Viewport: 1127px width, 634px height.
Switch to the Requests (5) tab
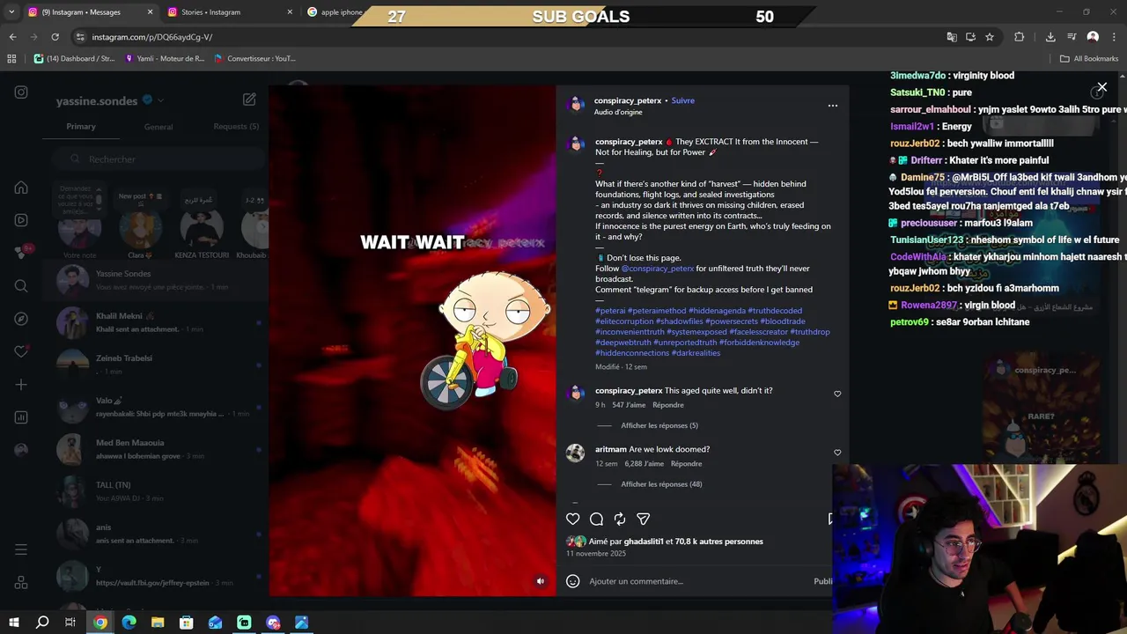pyautogui.click(x=236, y=127)
